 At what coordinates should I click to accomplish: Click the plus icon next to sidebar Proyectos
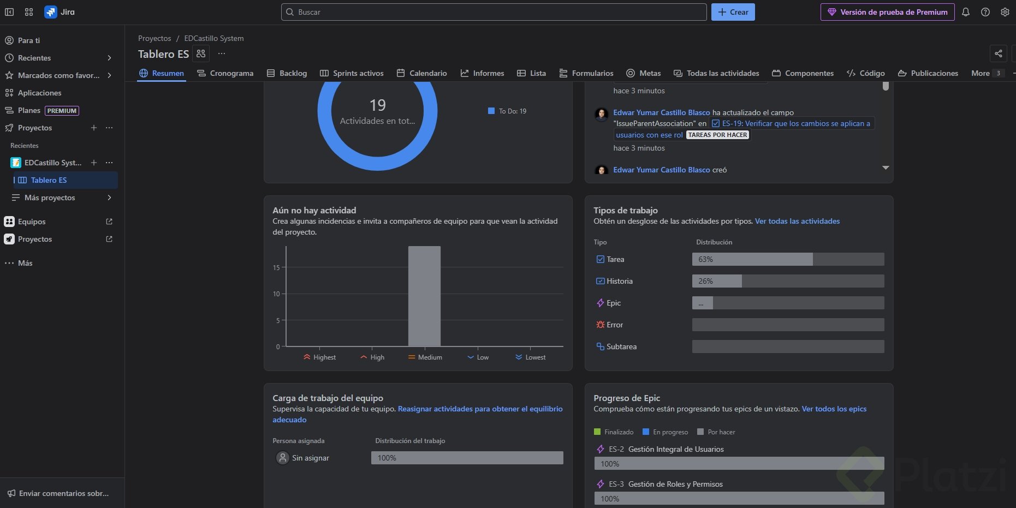click(94, 128)
